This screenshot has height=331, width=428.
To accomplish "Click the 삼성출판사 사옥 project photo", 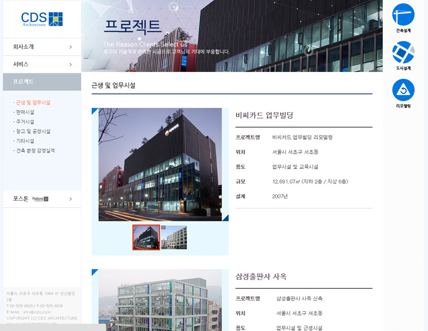I will [160, 300].
